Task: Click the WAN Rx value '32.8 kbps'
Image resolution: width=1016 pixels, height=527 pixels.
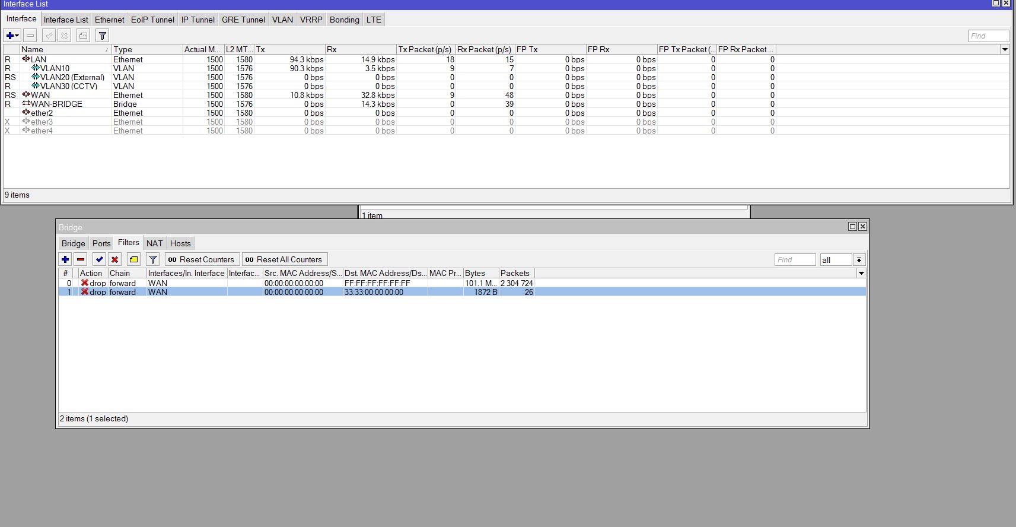Action: coord(378,95)
